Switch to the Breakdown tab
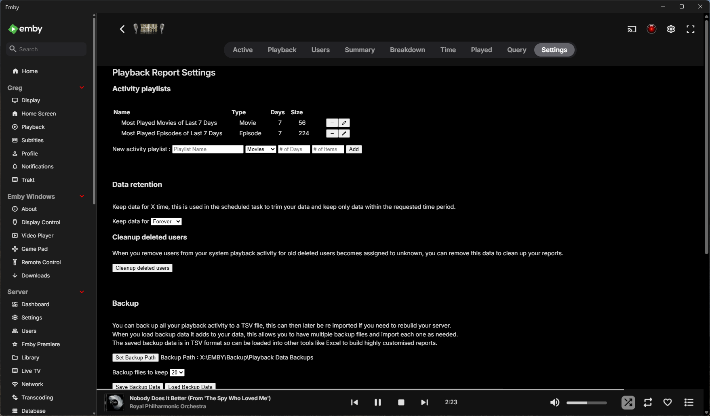The width and height of the screenshot is (710, 416). coord(407,50)
